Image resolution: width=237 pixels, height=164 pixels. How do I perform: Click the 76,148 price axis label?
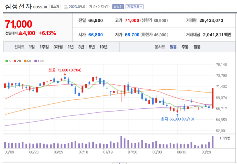tap(221, 65)
